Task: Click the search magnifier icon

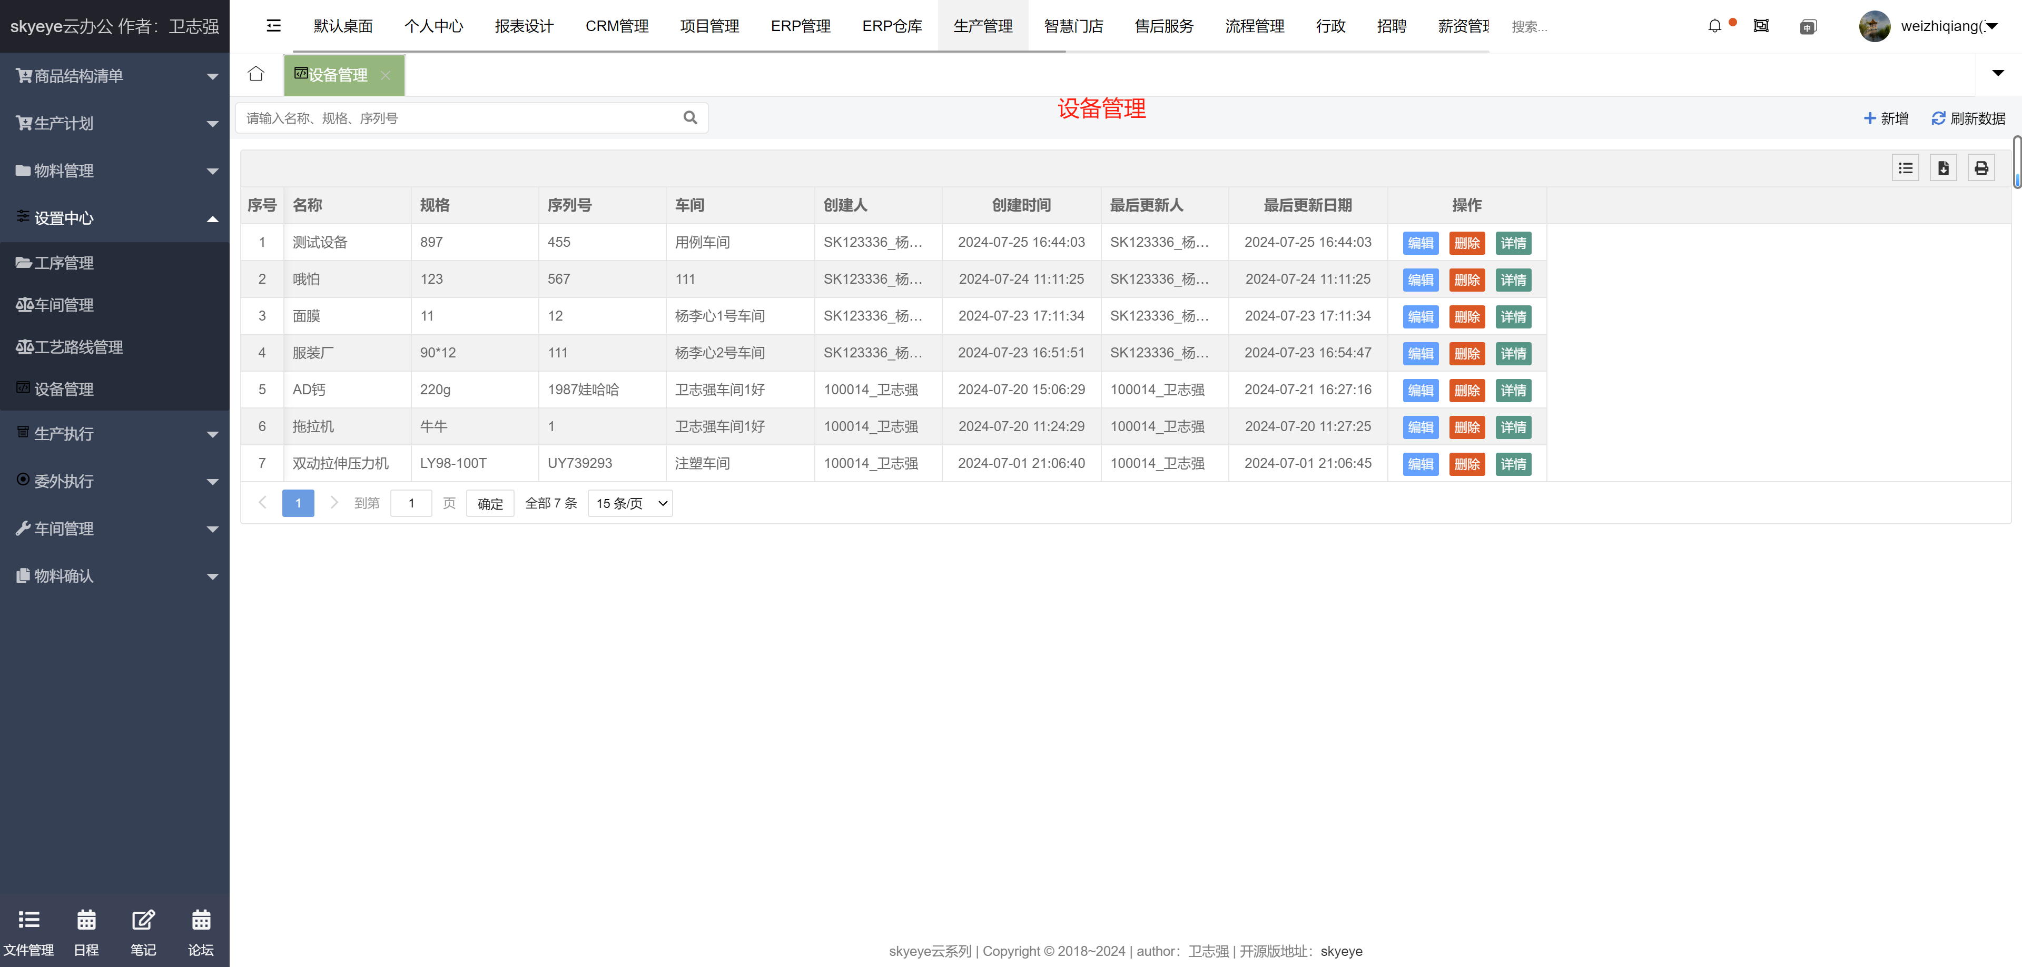Action: click(x=690, y=117)
